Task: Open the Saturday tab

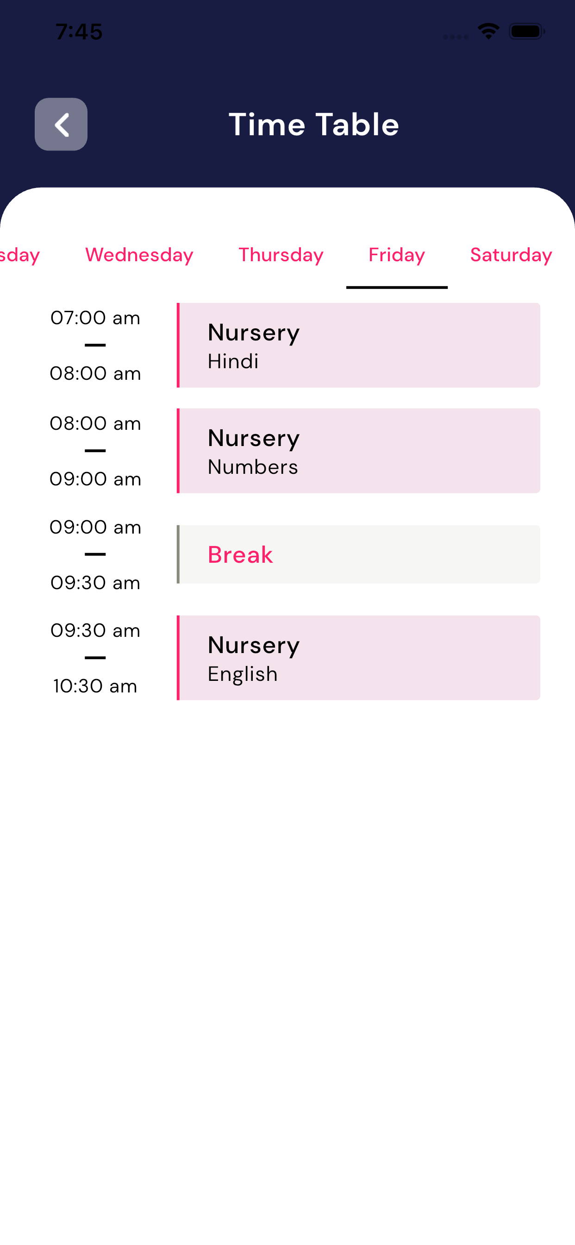Action: click(x=511, y=255)
